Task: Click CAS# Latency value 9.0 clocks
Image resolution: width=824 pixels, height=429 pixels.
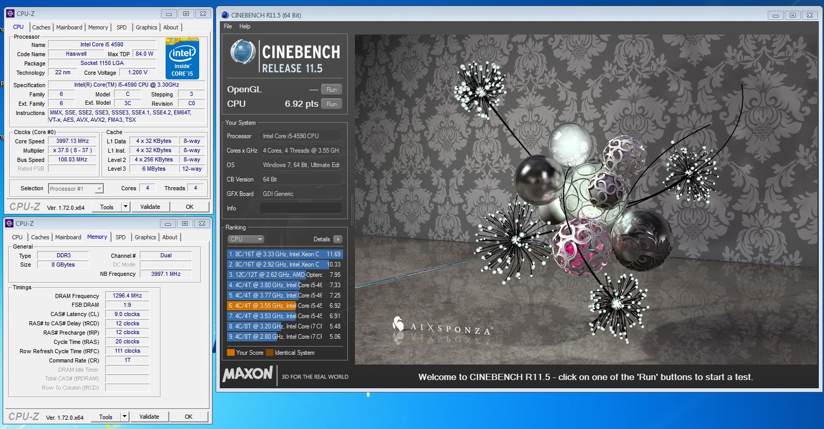Action: click(127, 314)
